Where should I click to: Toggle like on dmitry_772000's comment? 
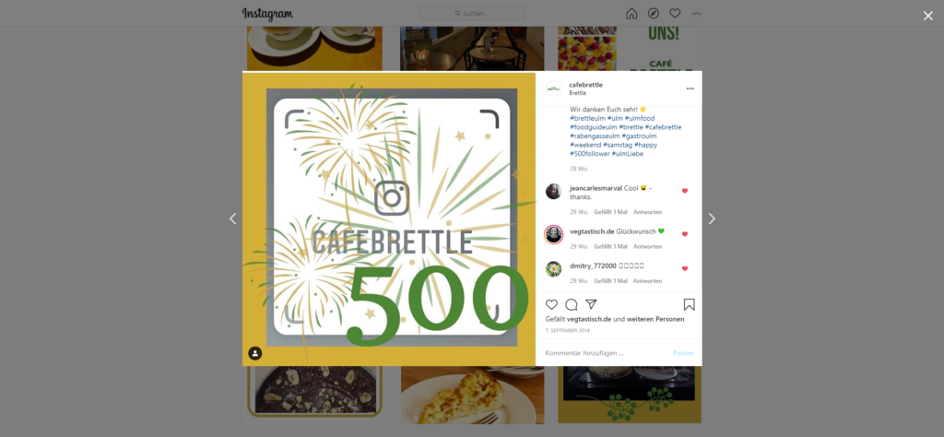685,268
